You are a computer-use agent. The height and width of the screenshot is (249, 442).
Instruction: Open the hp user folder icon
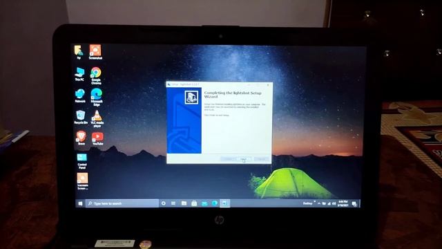[79, 52]
